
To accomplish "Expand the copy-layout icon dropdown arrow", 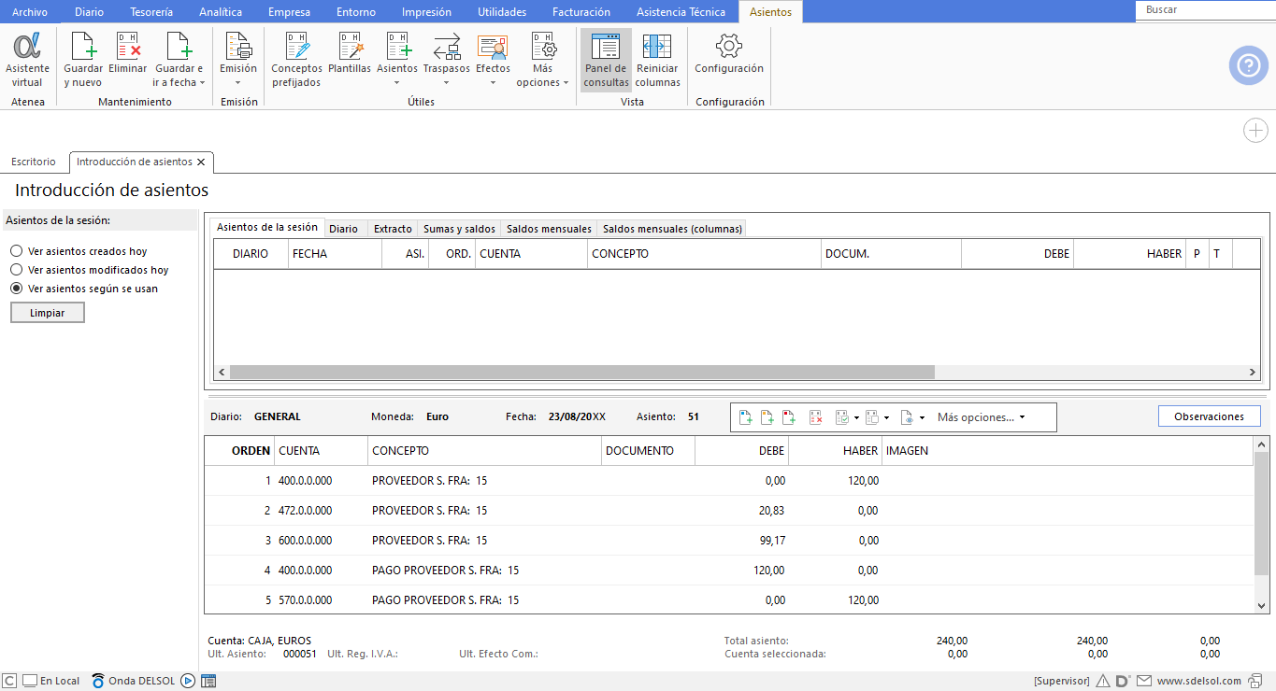I will (x=886, y=417).
